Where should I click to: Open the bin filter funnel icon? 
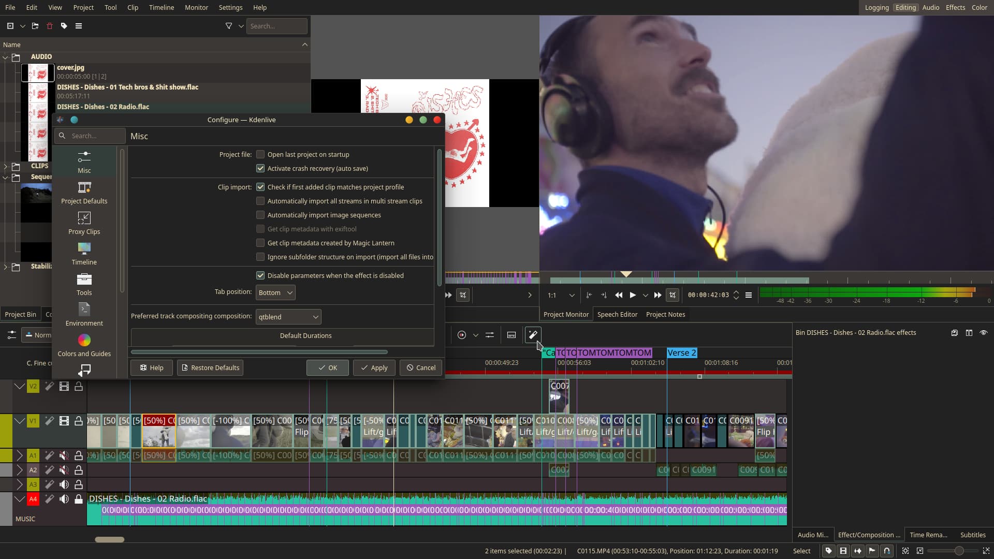pyautogui.click(x=228, y=26)
